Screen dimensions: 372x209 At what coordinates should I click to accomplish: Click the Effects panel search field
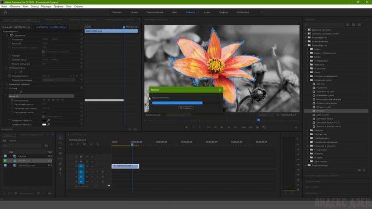(x=324, y=24)
